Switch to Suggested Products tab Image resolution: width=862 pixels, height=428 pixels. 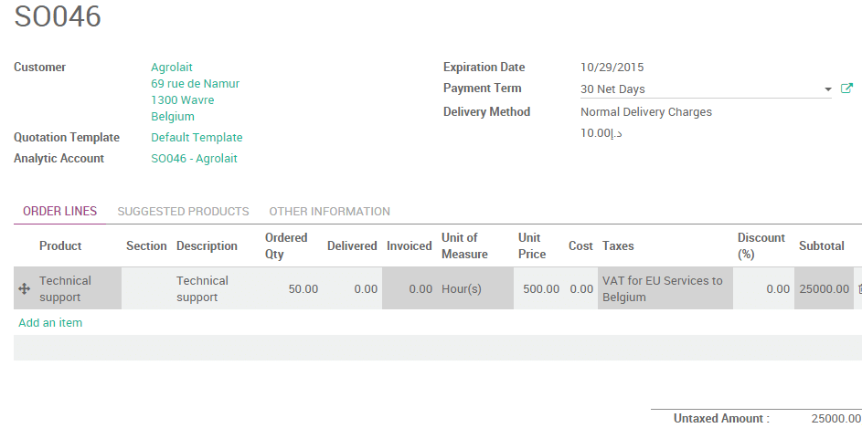pos(183,212)
